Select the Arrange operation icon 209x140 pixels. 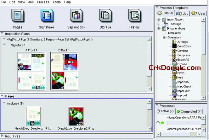point(174,42)
